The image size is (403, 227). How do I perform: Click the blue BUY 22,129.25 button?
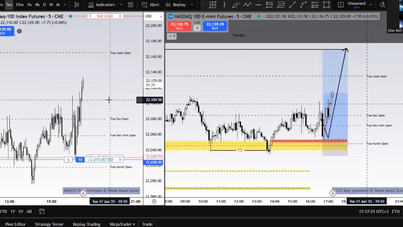215,26
